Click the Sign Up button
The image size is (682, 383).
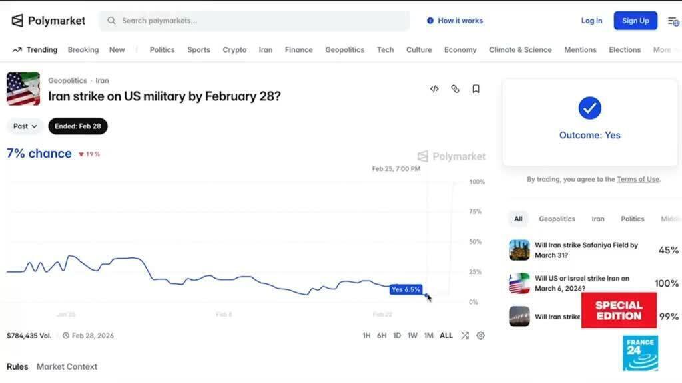pyautogui.click(x=635, y=20)
